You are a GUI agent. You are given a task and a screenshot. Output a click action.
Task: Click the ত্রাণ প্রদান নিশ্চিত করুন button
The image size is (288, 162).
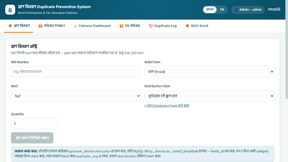[32, 138]
